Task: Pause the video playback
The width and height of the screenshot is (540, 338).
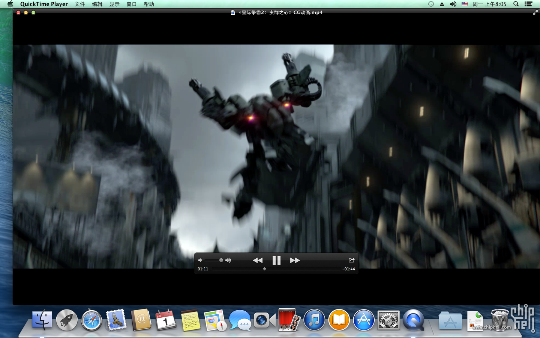Action: [276, 260]
